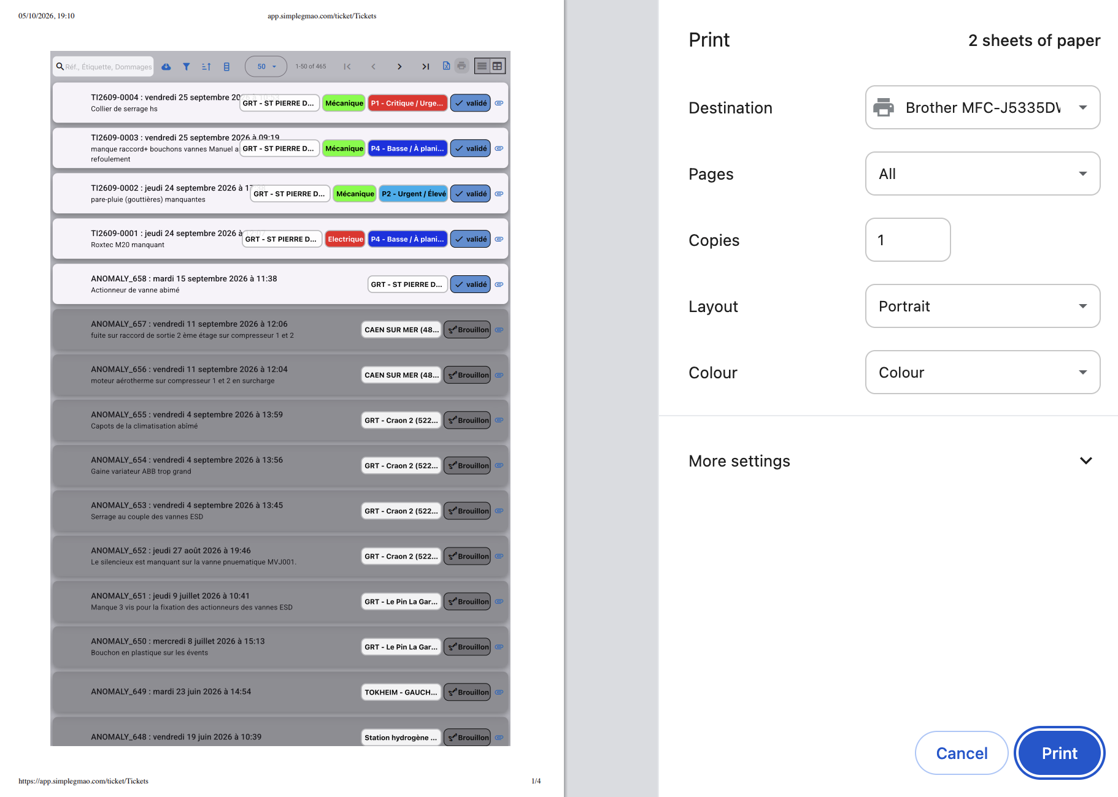Open the Colour mode dropdown
The image size is (1118, 797).
click(982, 372)
